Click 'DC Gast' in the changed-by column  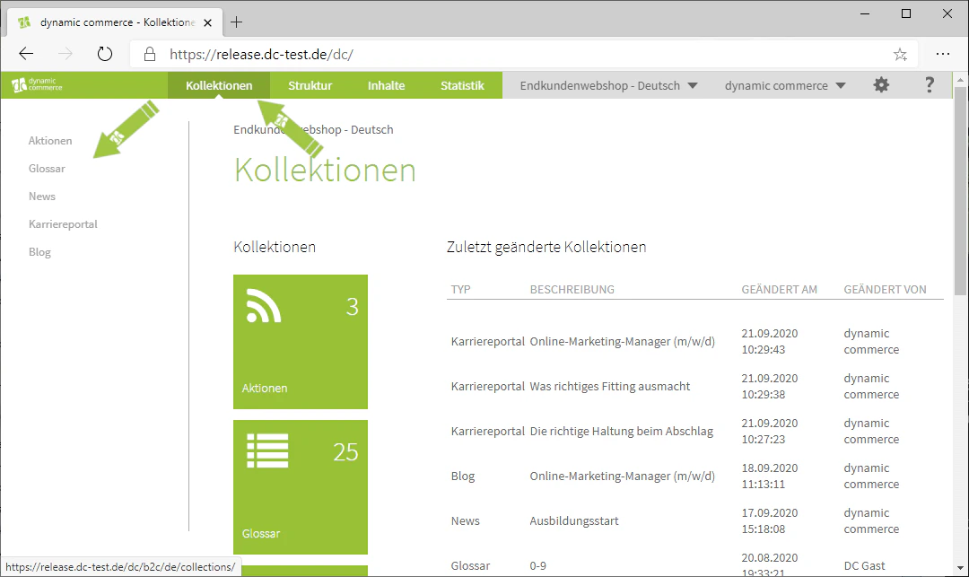(864, 565)
